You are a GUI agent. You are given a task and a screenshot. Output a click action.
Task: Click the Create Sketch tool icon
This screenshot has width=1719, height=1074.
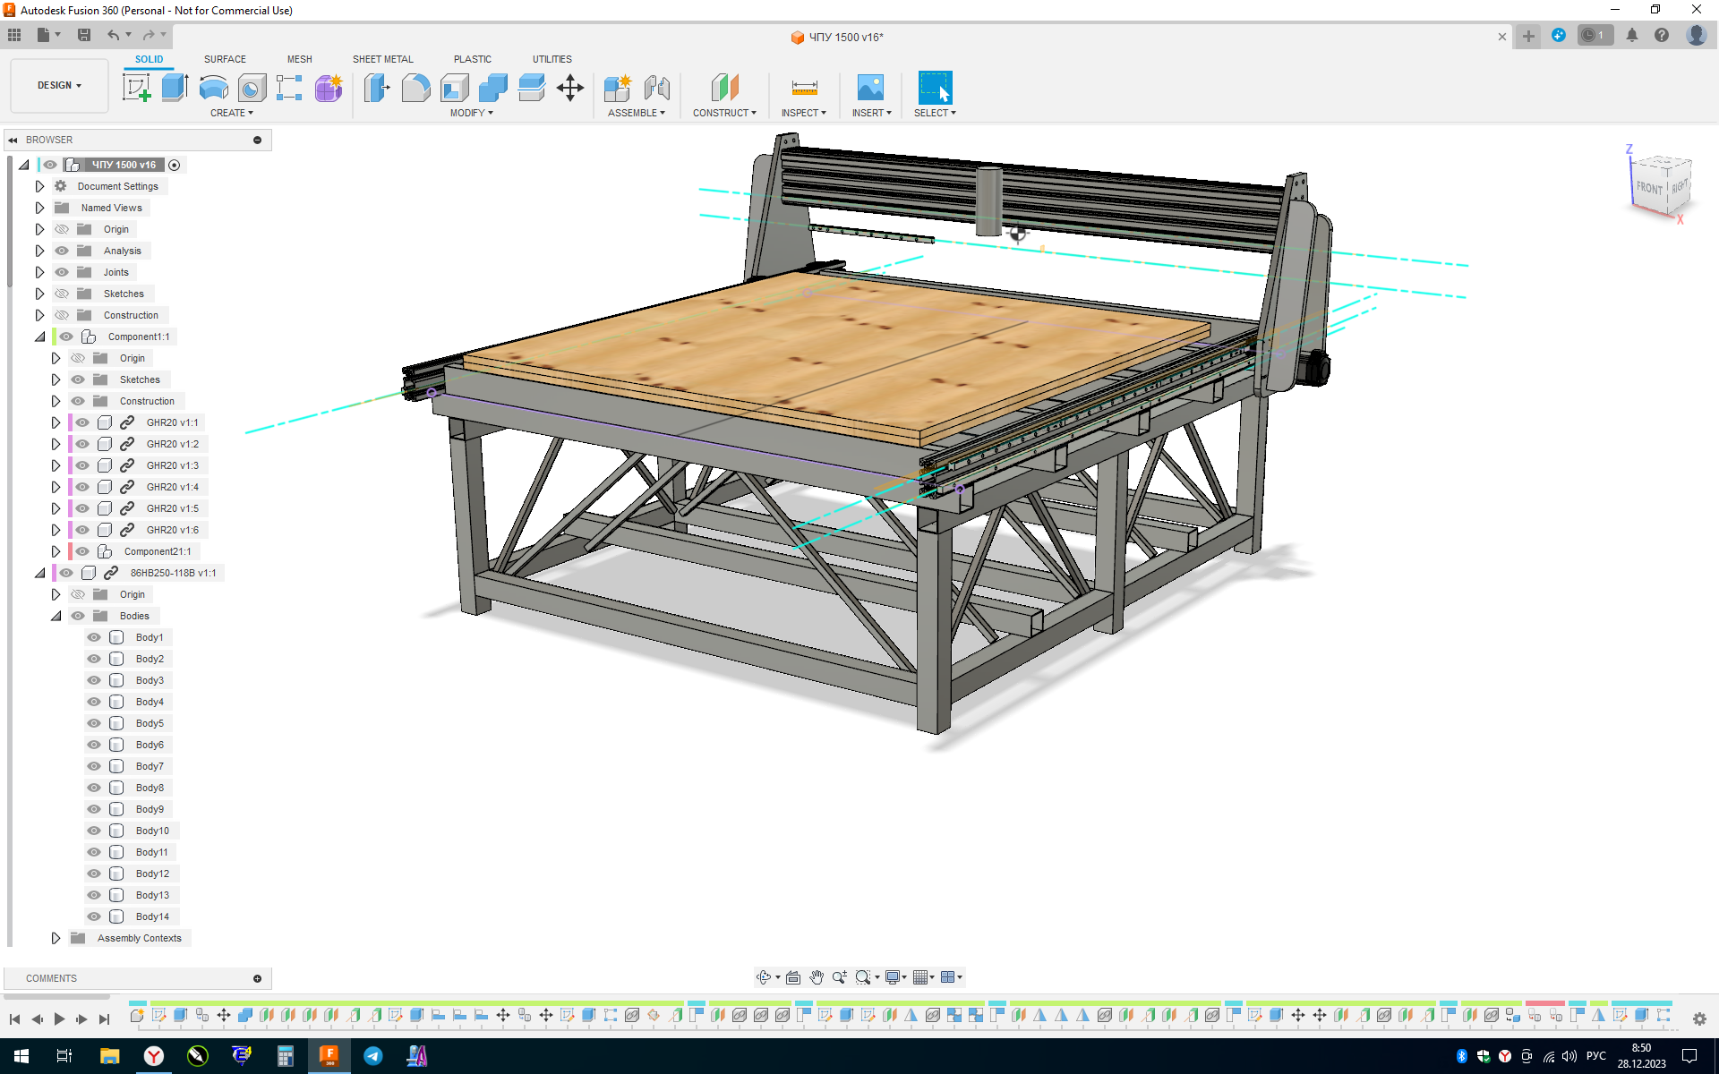tap(136, 88)
